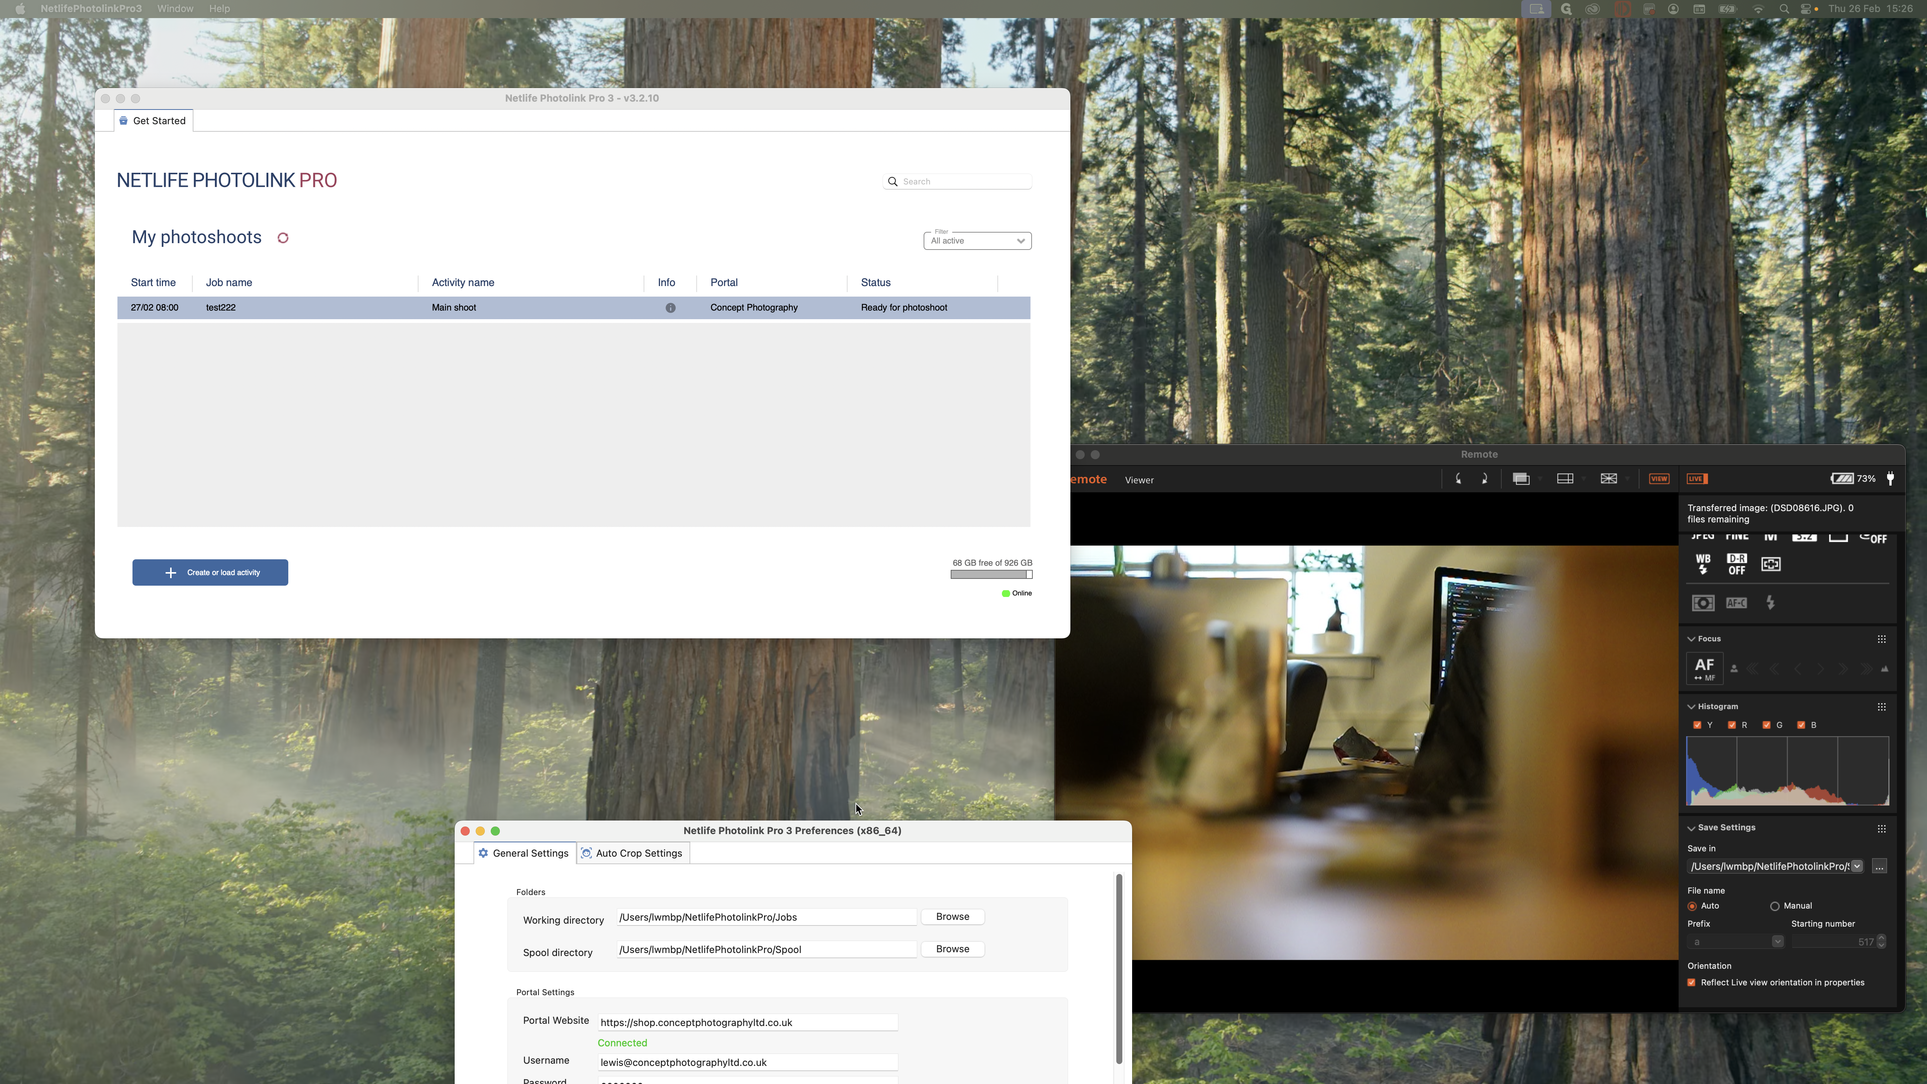Click Browse next to Working directory
The height and width of the screenshot is (1084, 1927).
pyautogui.click(x=952, y=917)
